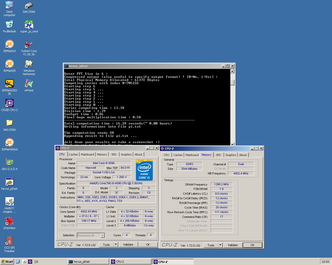Click scroll down arrow in hexus_pifast console
Viewport: 332px width, 265px height.
tap(232, 144)
